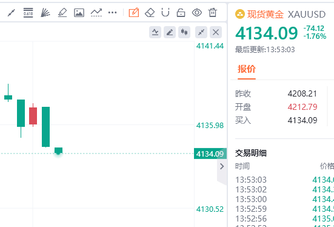Click the 昨收 value 4208.21
The width and height of the screenshot is (334, 227).
[302, 93]
